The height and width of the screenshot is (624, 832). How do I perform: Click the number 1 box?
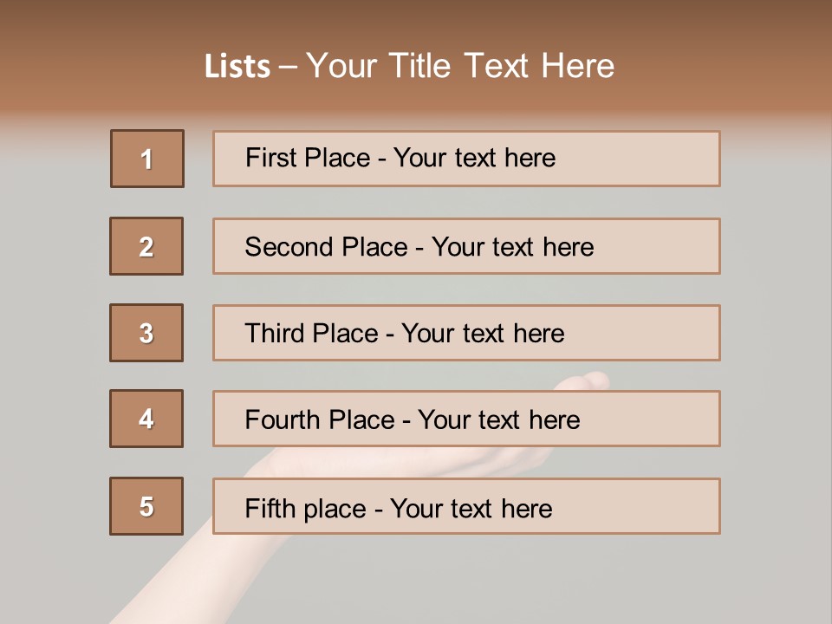pyautogui.click(x=147, y=159)
